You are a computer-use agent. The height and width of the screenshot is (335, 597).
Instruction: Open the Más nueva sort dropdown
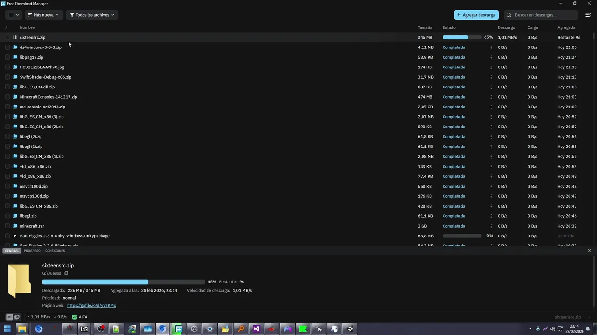tap(43, 15)
